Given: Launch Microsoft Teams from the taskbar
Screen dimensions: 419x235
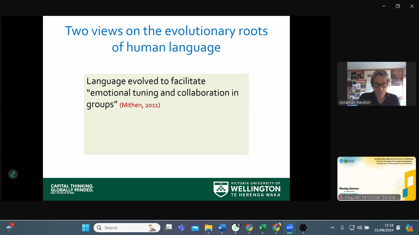Looking at the screenshot, I should [182, 228].
